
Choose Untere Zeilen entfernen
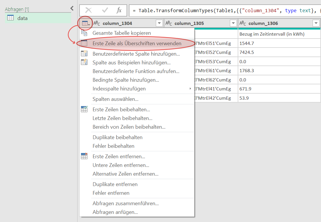[x=137, y=165]
